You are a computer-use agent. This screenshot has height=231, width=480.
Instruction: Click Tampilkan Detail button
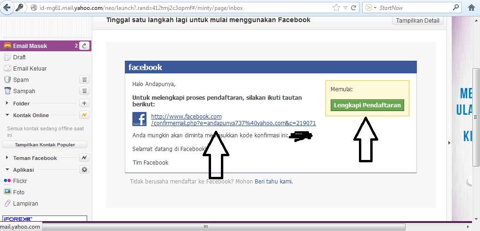pyautogui.click(x=417, y=21)
